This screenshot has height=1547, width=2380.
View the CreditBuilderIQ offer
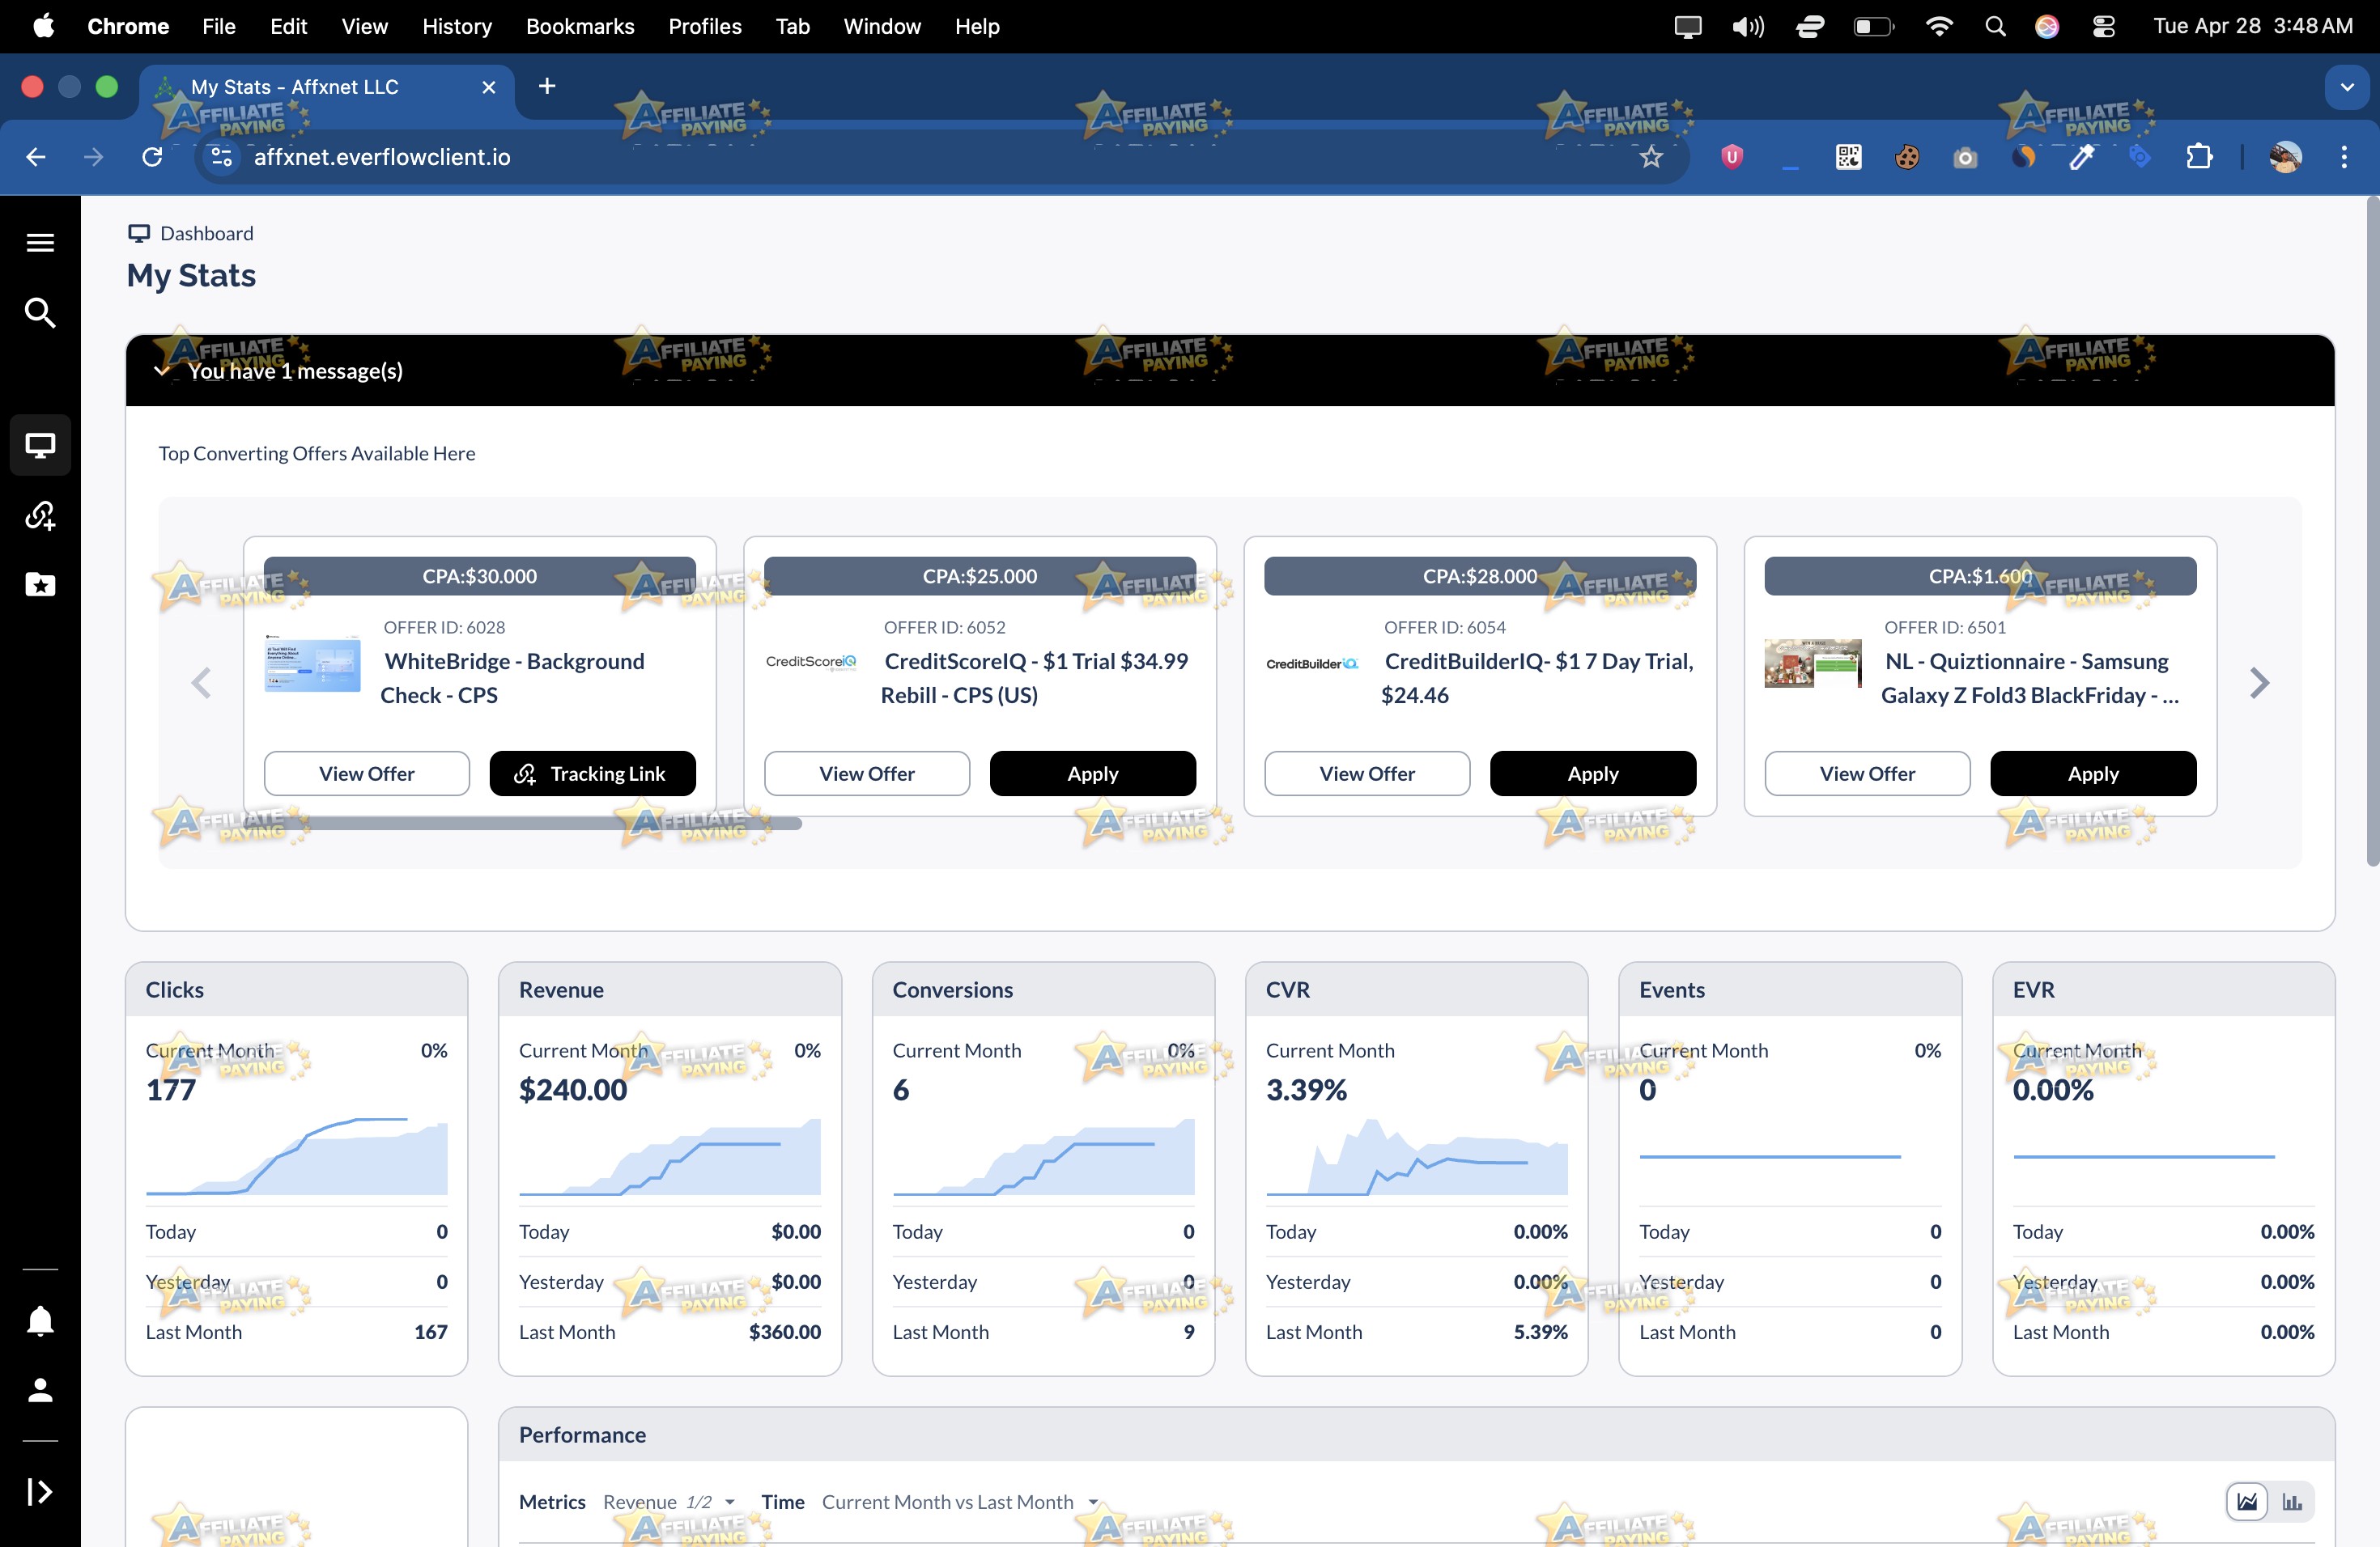click(x=1367, y=773)
